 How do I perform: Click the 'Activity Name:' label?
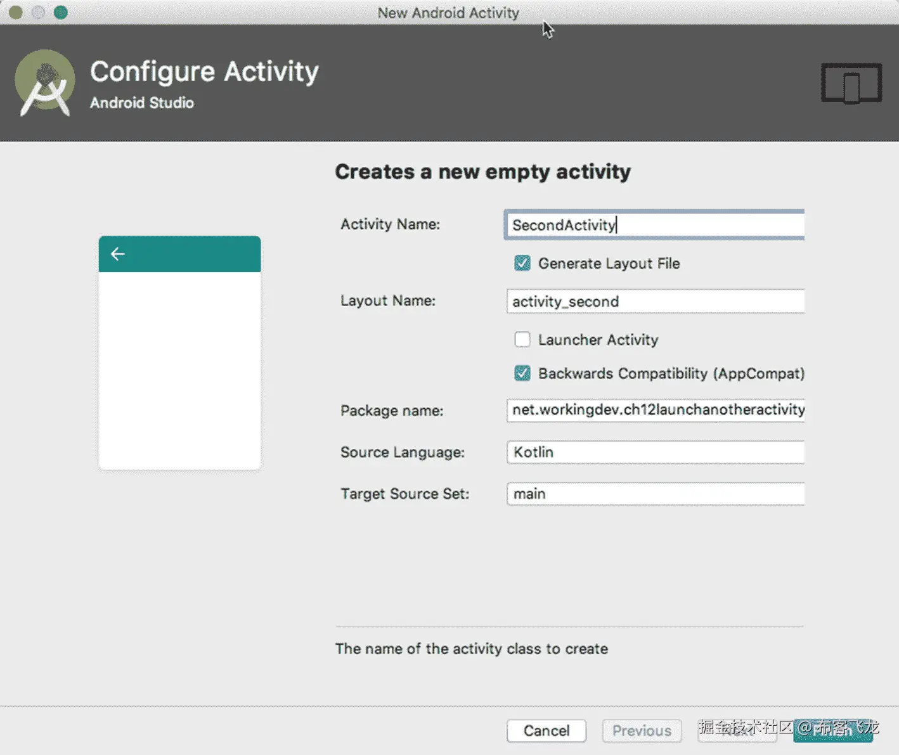click(390, 224)
